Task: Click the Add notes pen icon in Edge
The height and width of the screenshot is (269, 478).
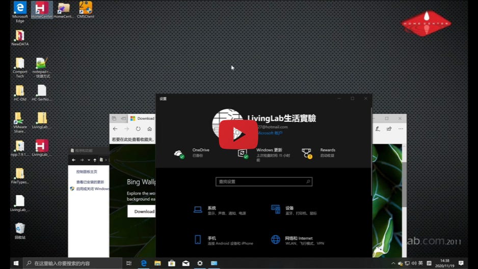Action: click(x=378, y=129)
